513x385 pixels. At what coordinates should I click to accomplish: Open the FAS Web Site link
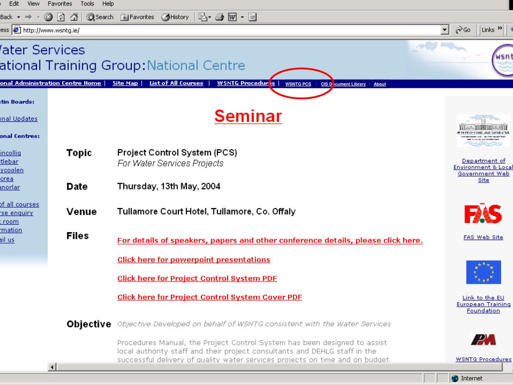pos(483,237)
